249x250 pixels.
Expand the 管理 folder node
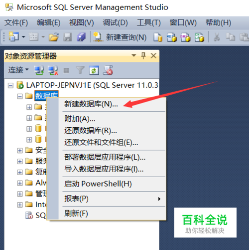tap(20, 194)
